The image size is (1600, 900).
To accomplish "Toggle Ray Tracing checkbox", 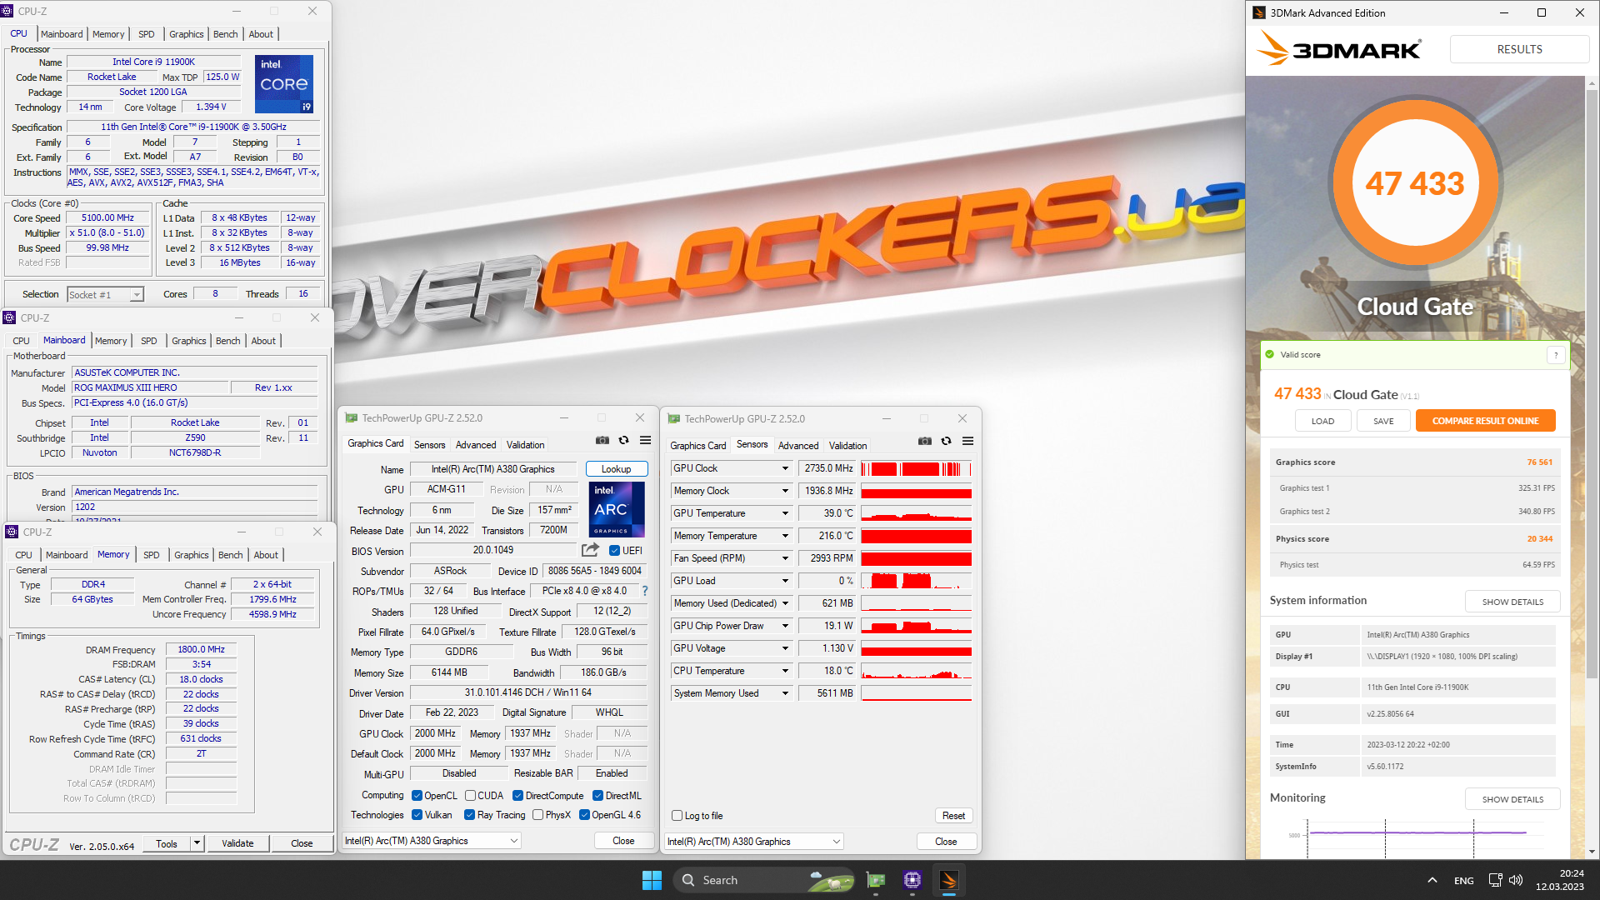I will [x=469, y=815].
